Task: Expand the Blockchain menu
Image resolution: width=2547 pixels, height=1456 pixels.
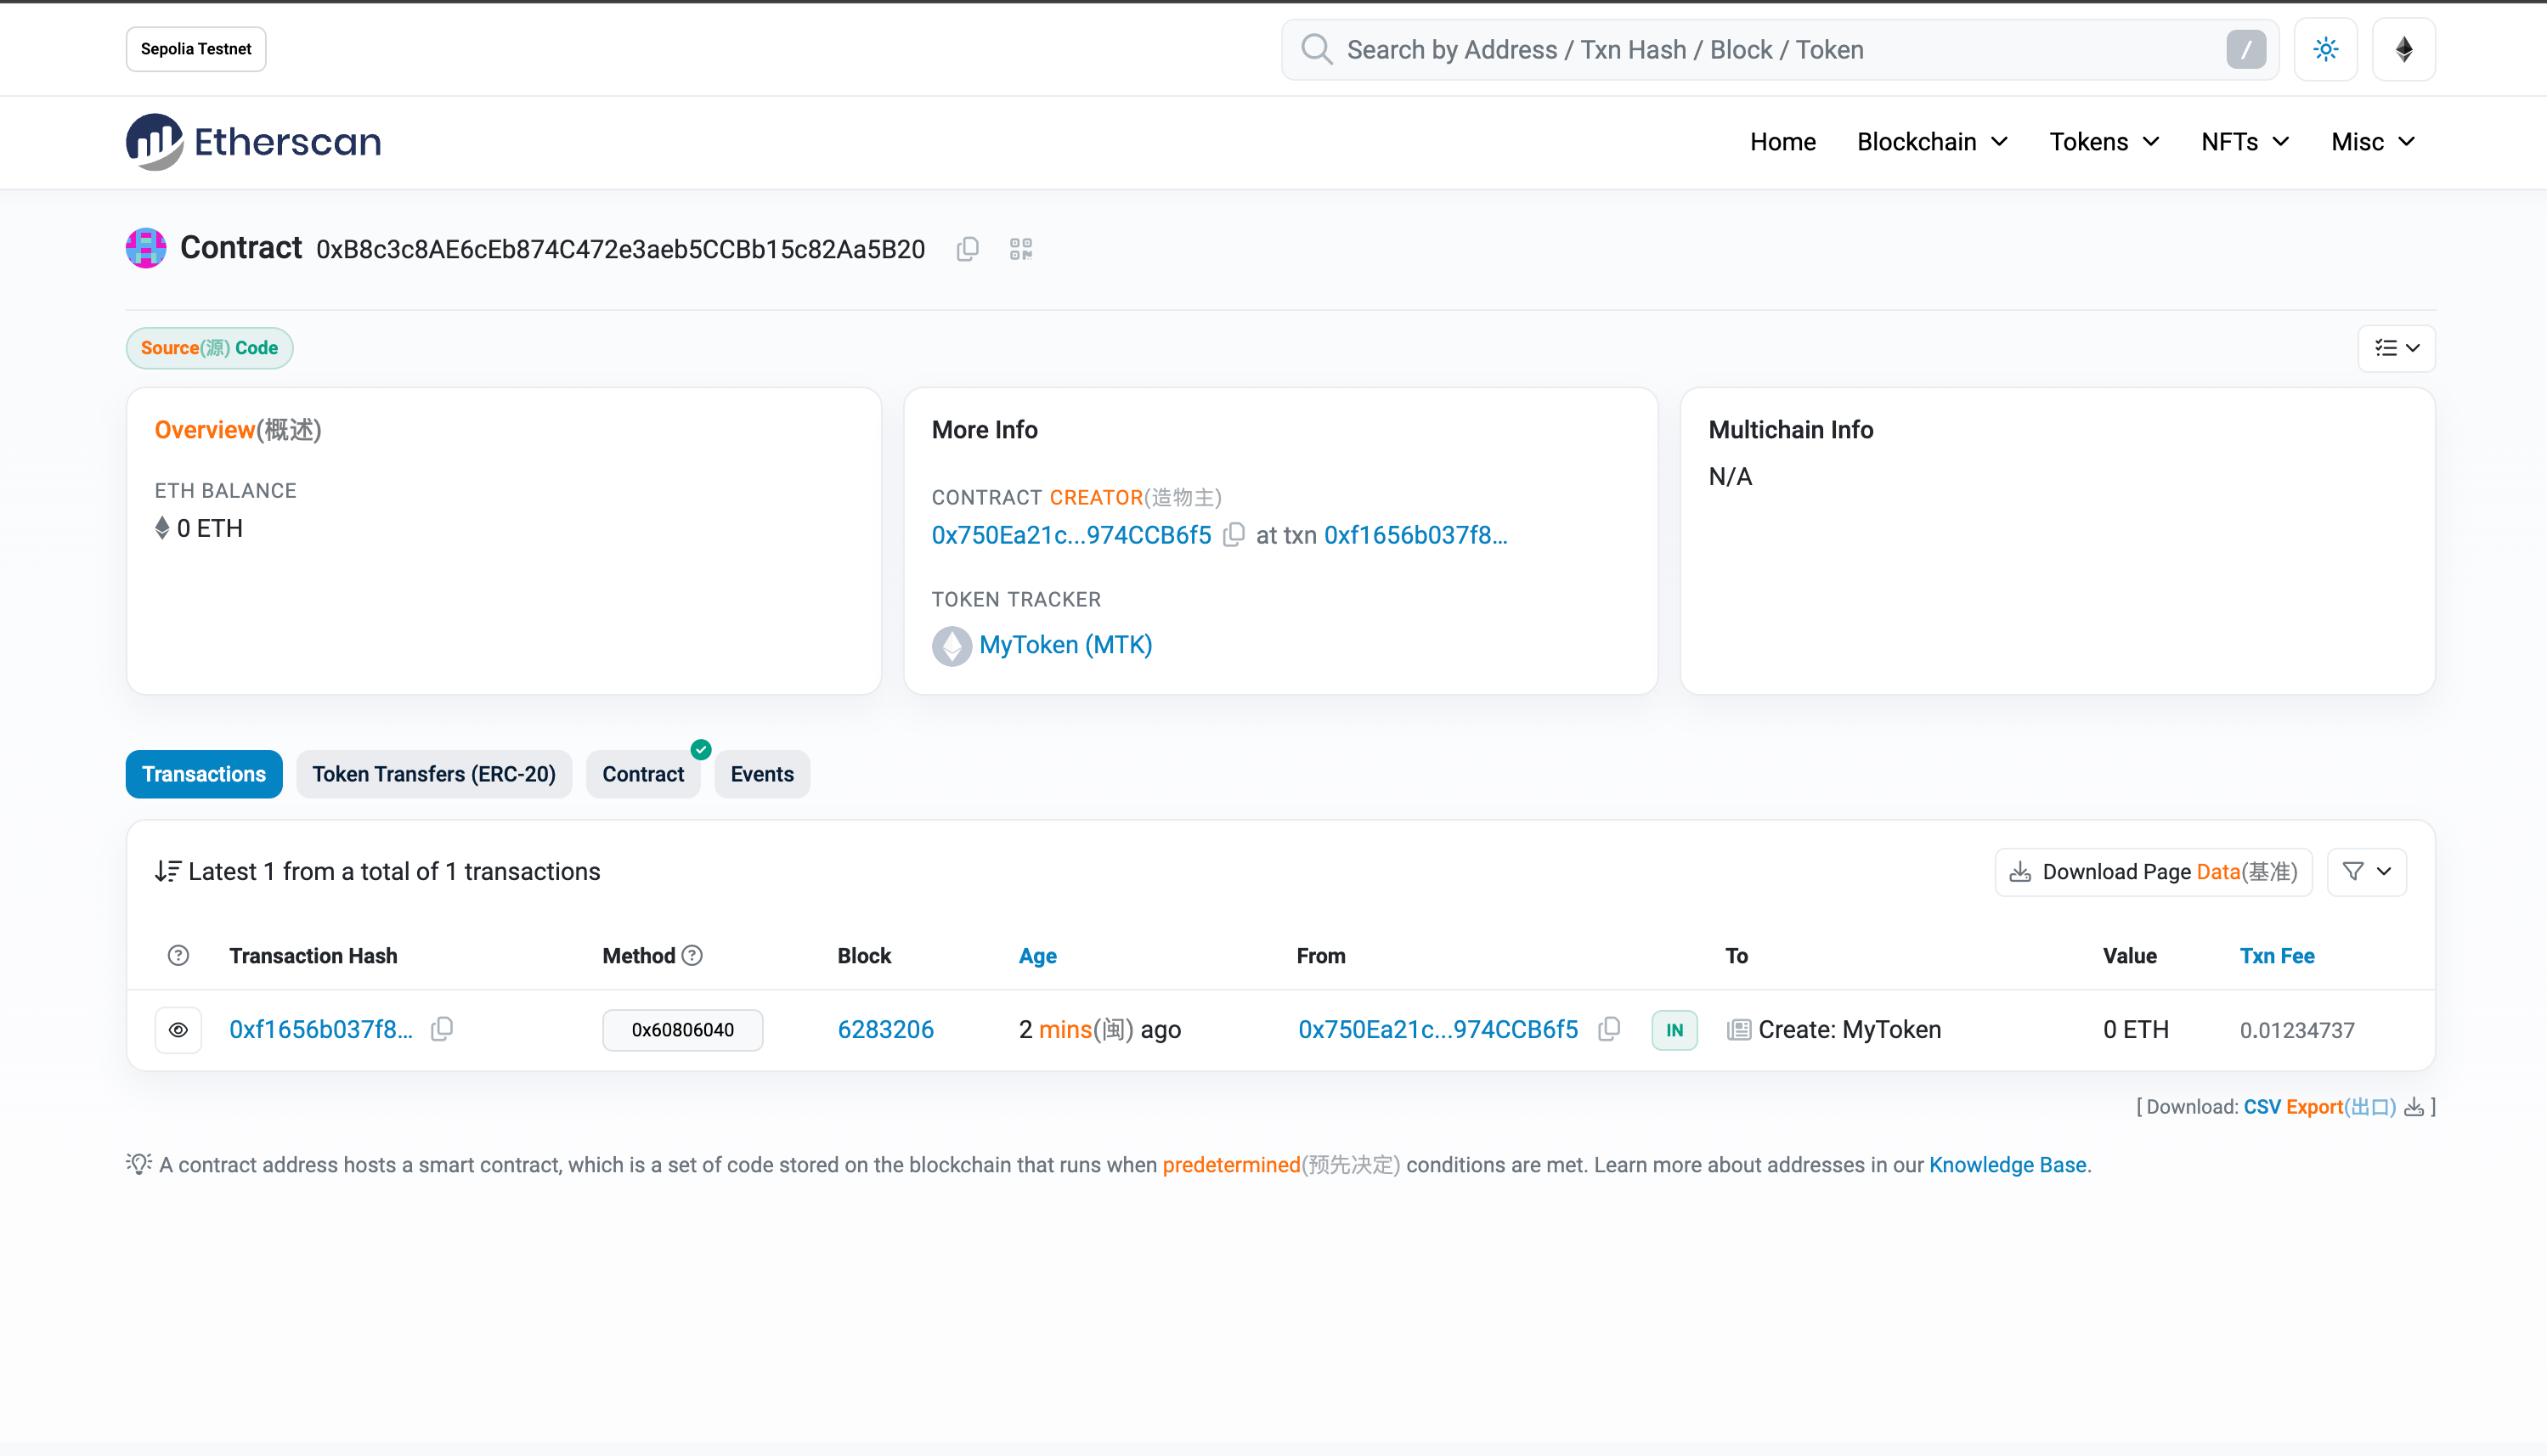Action: (x=1932, y=141)
